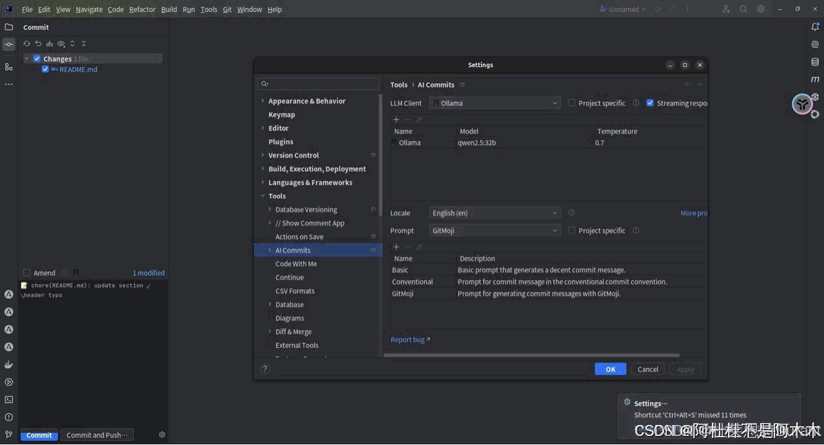Open the Refactor menu

(x=142, y=10)
